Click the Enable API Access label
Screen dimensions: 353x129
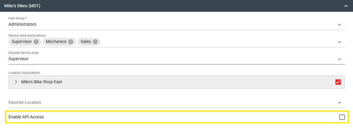tap(26, 117)
